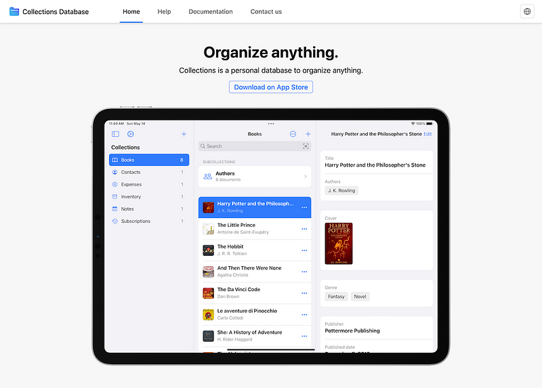The height and width of the screenshot is (388, 542).
Task: Select the Books collection row
Action: click(x=149, y=160)
